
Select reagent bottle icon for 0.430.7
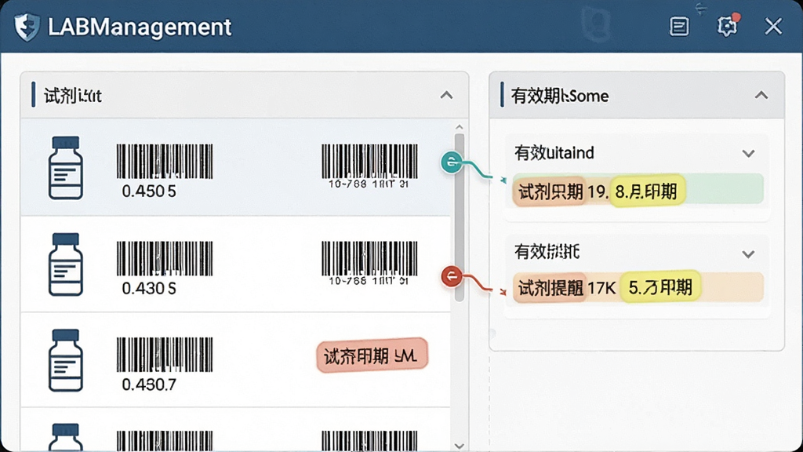click(x=66, y=360)
